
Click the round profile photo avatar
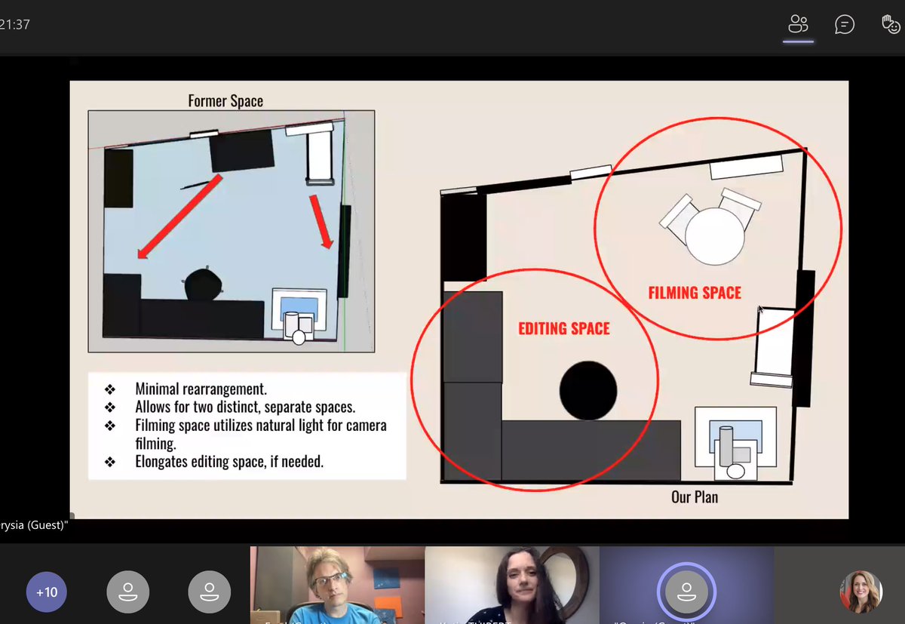(x=861, y=592)
